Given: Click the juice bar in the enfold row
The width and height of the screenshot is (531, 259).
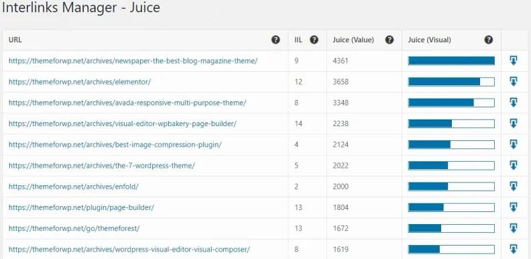Looking at the screenshot, I should [x=451, y=187].
